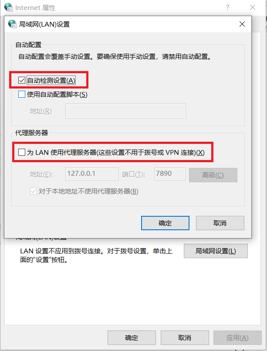Close the 局域网(LAN)设置 dialog
The width and height of the screenshot is (267, 351).
click(242, 24)
